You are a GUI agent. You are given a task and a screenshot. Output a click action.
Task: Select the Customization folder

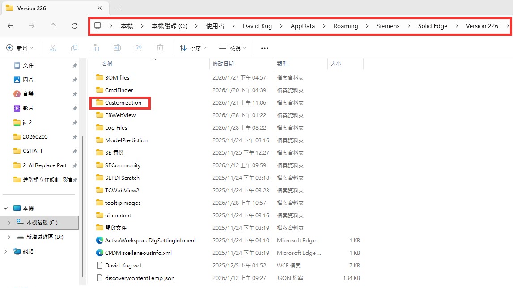(123, 103)
